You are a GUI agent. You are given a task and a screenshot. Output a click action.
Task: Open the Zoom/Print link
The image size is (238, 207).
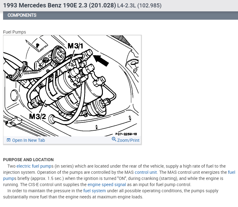click(x=128, y=140)
